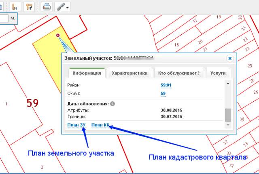Select the area measuring tool

tap(29, 7)
